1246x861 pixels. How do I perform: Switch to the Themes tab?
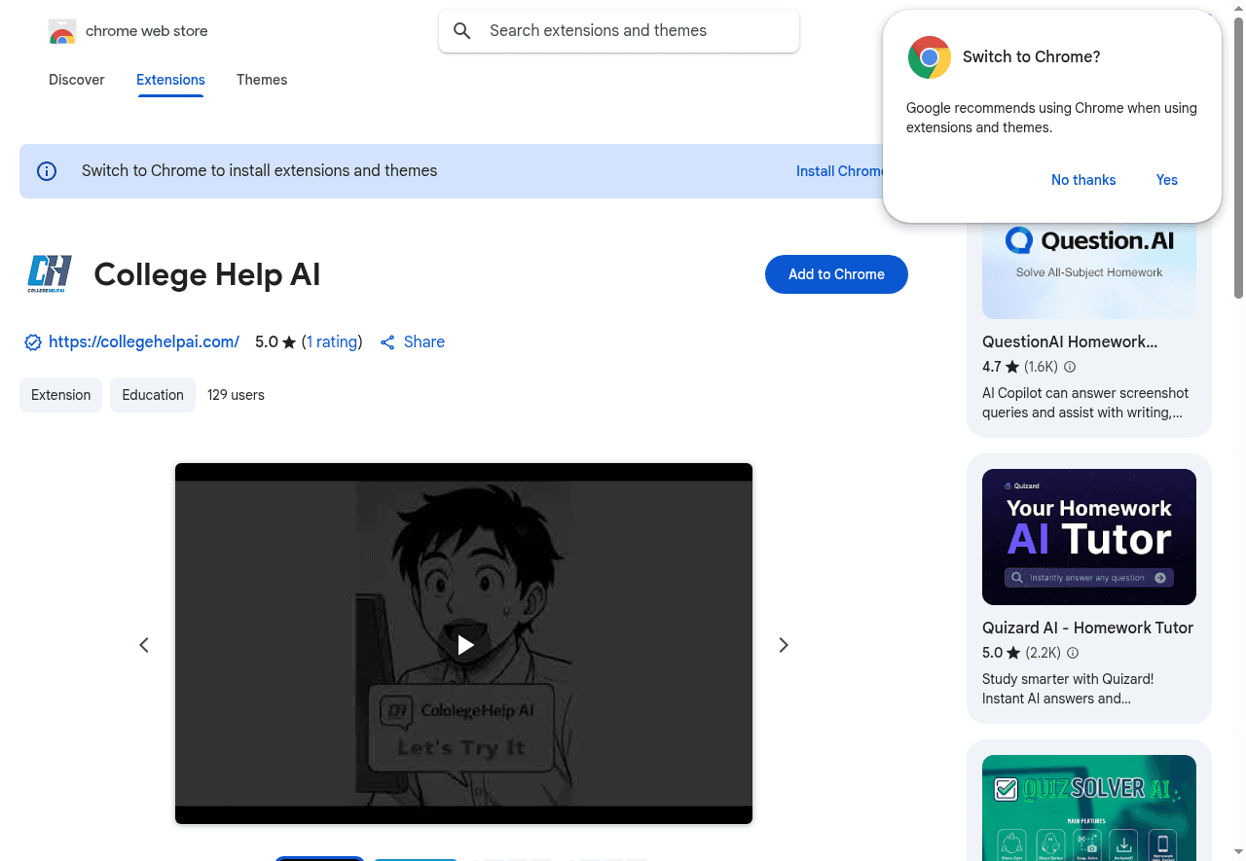click(x=262, y=80)
